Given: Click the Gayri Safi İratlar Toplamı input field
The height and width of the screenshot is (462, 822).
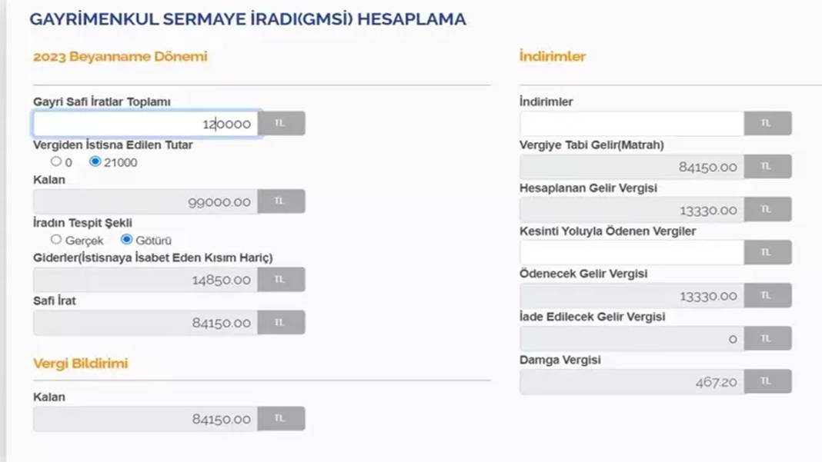Looking at the screenshot, I should [145, 124].
